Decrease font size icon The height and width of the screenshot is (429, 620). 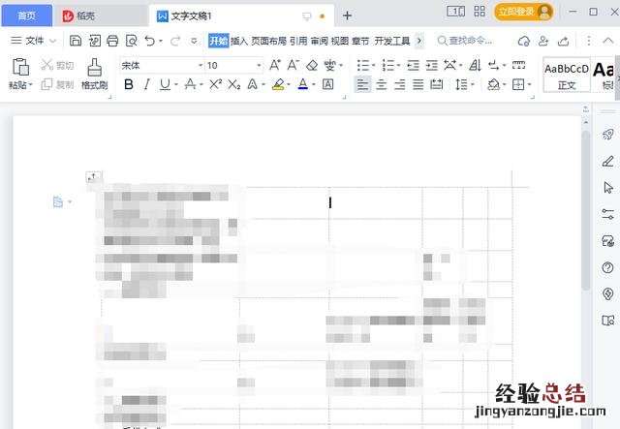click(x=293, y=65)
